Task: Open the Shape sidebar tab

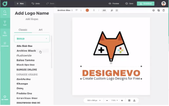Action: coord(5,34)
